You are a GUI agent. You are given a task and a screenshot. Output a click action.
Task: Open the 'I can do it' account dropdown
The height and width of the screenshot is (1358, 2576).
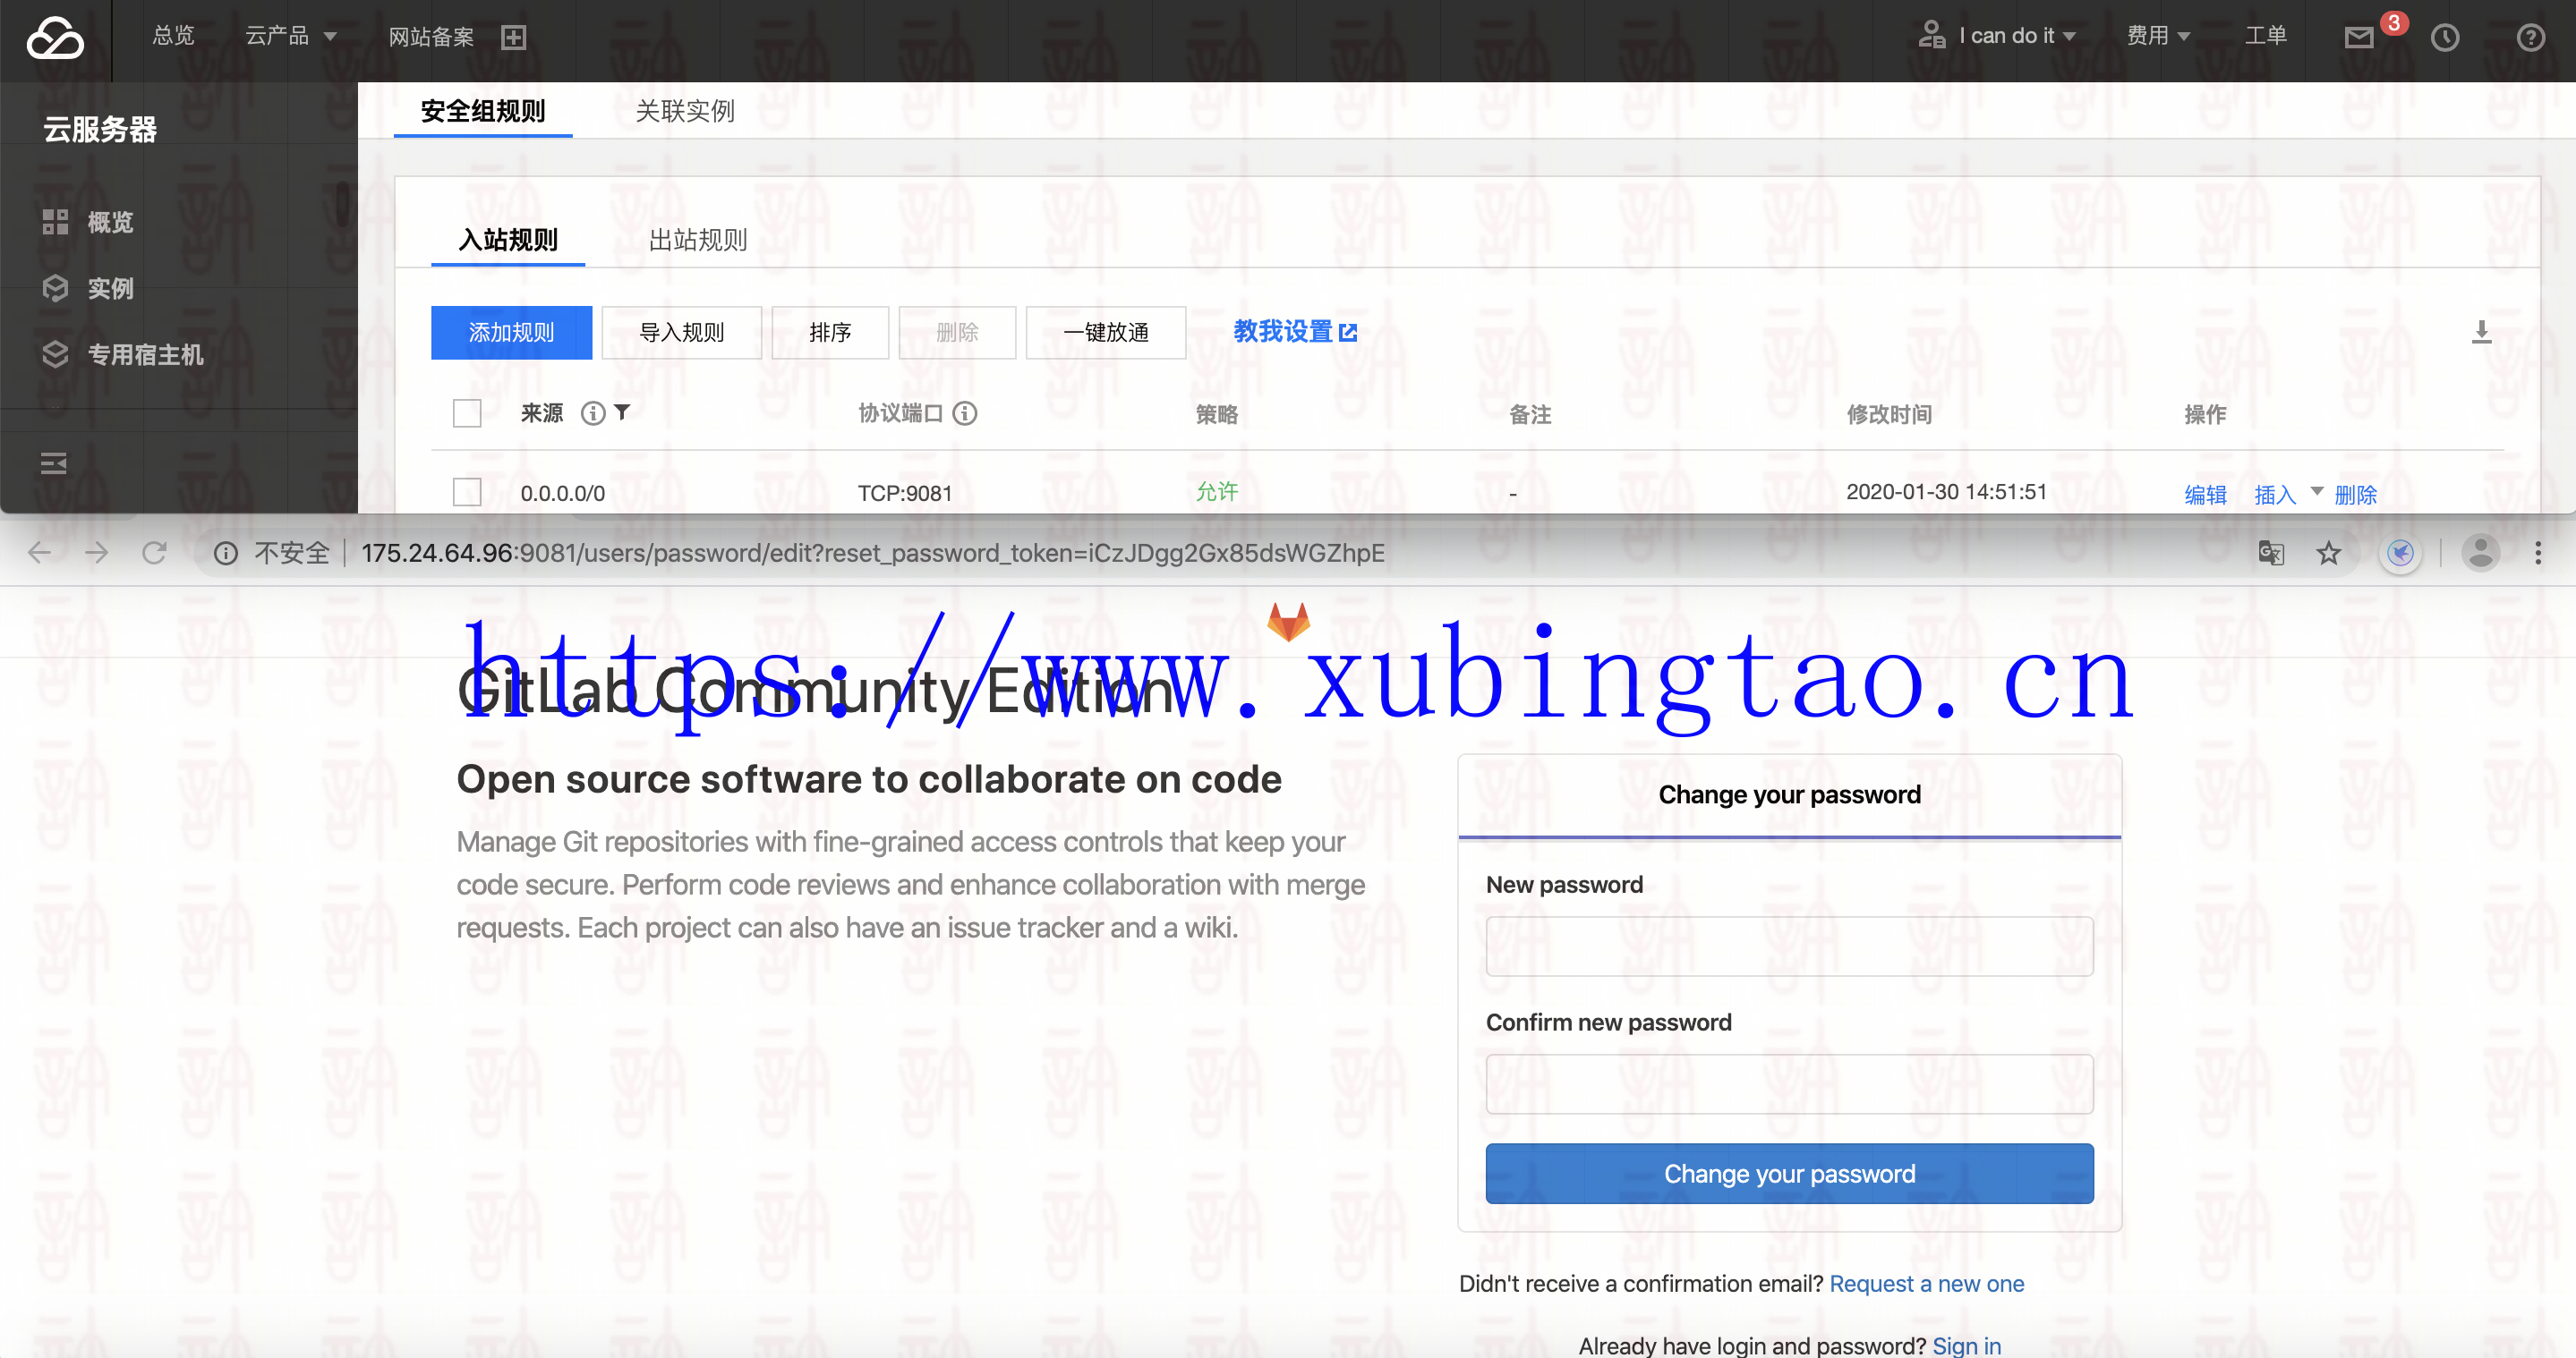click(x=2017, y=36)
